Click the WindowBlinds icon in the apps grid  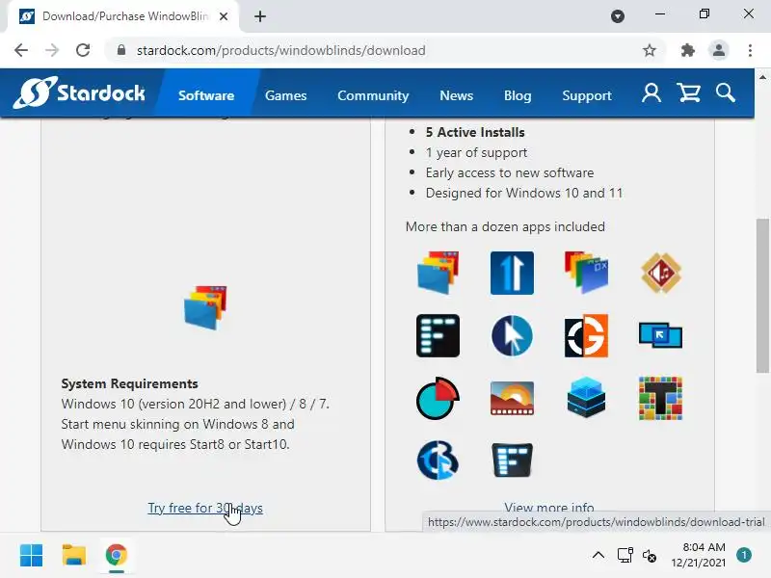pos(438,273)
